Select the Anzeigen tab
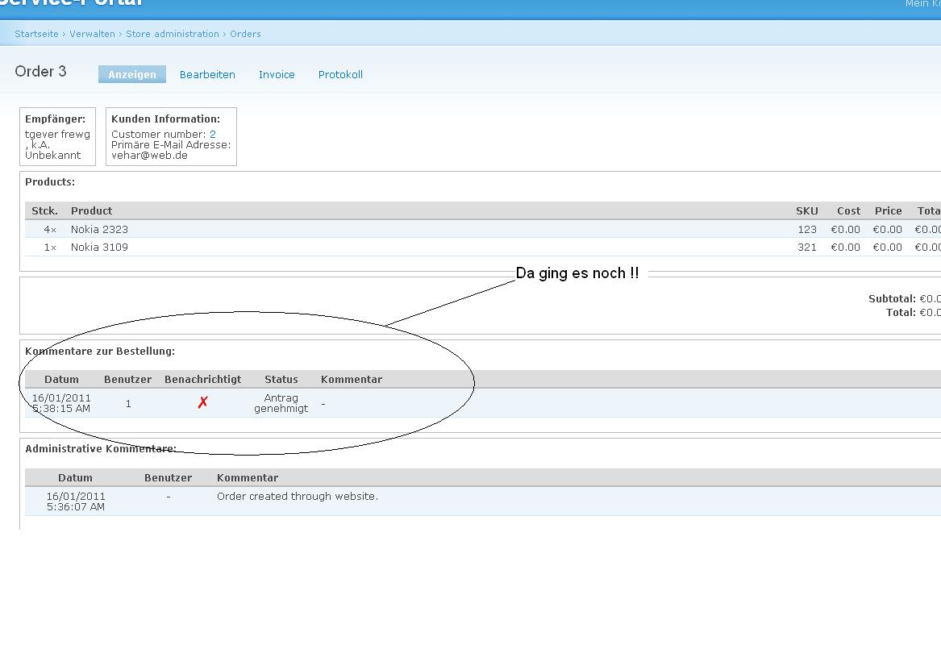This screenshot has width=941, height=645. point(132,74)
